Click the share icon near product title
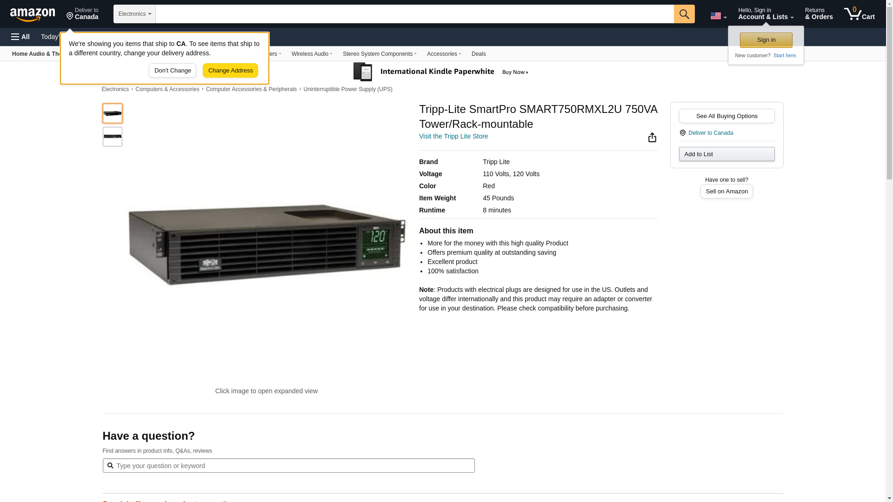This screenshot has height=502, width=893. 652,138
